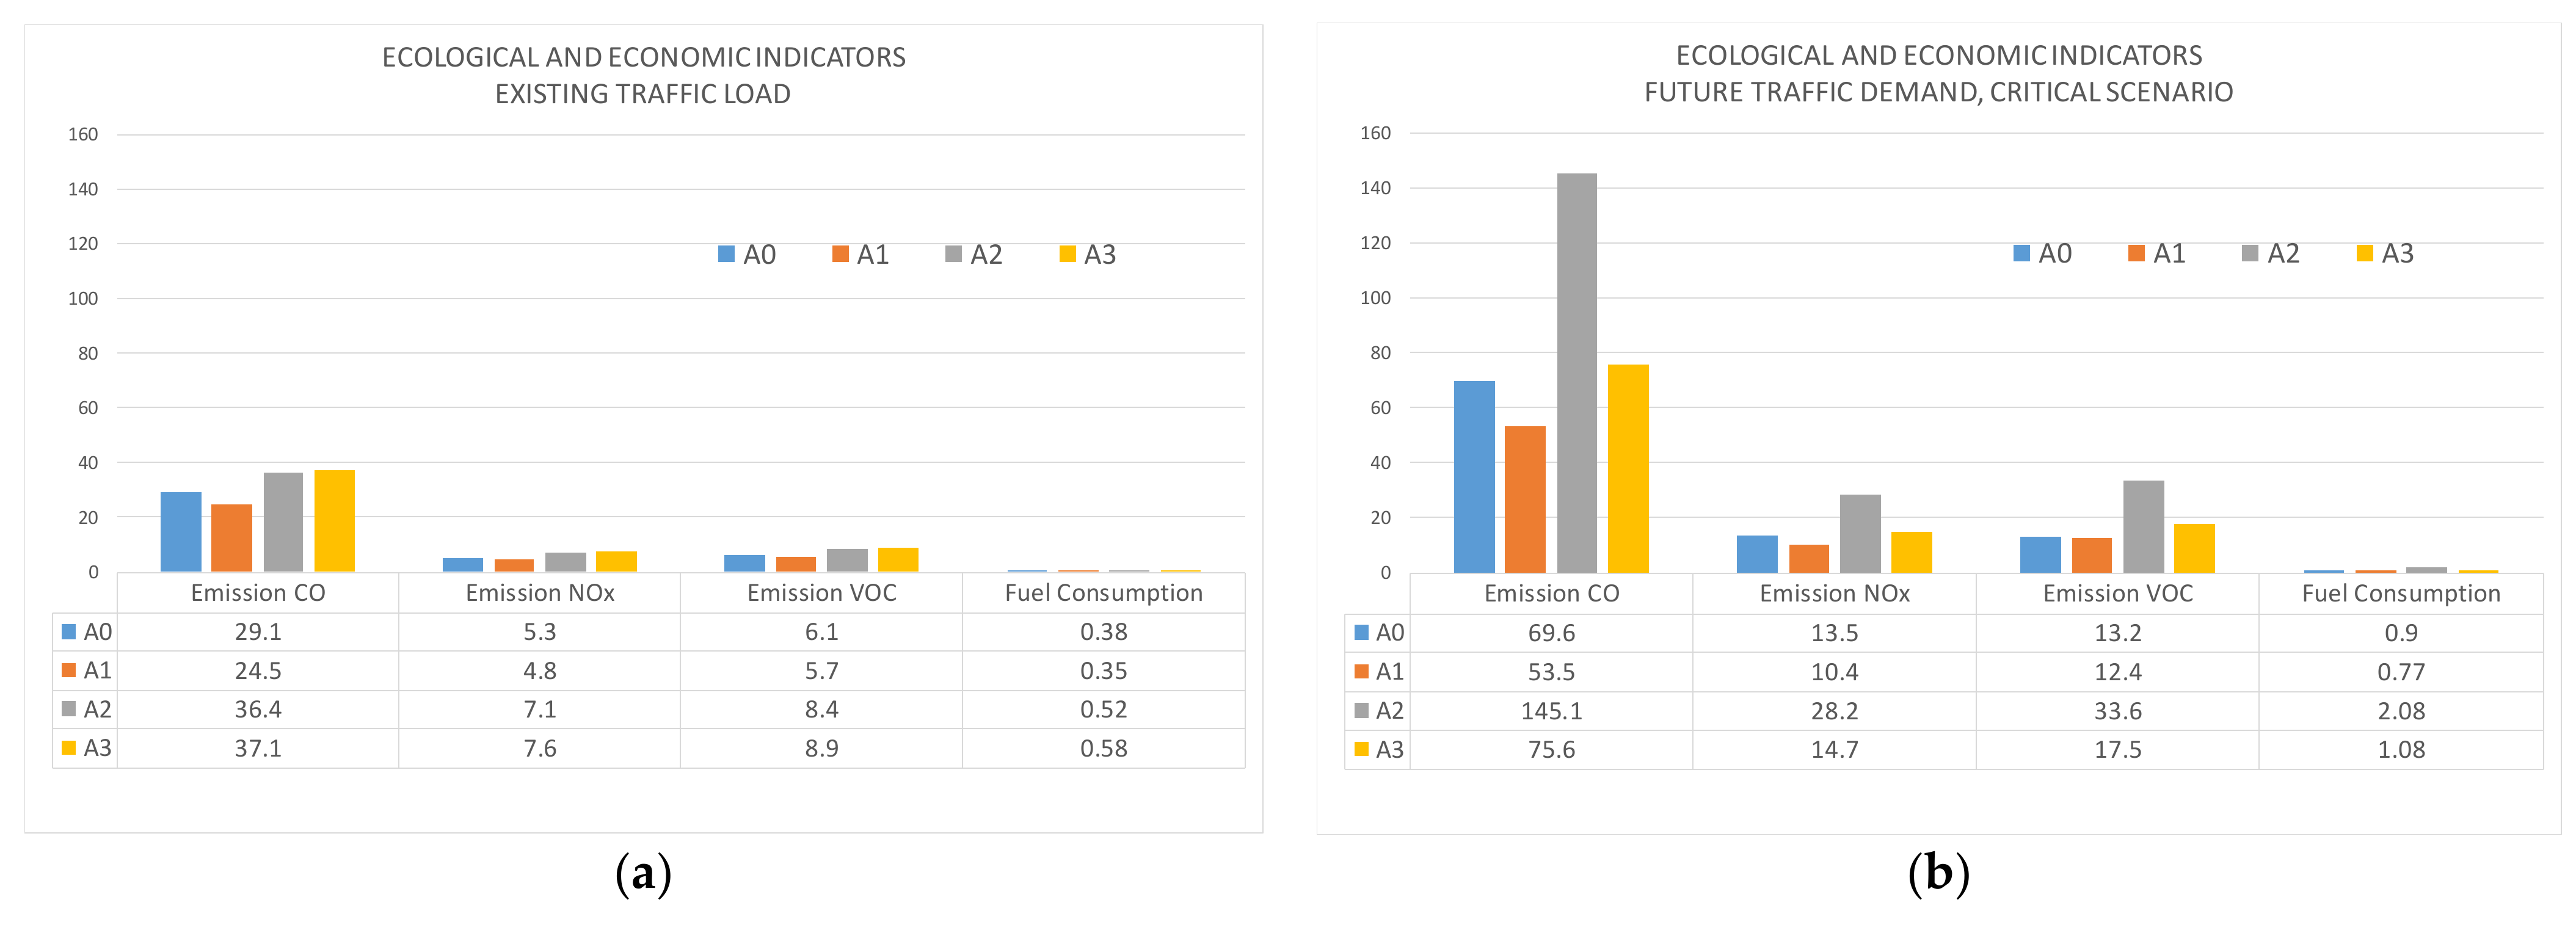The image size is (2576, 930).
Task: Click the tall gray A2 CO bar in chart (b)
Action: pos(1577,373)
